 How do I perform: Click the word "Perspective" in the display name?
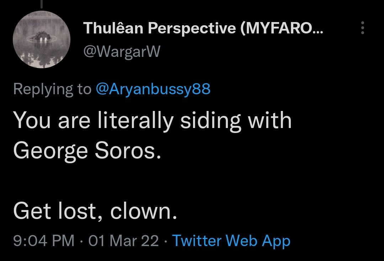[192, 28]
